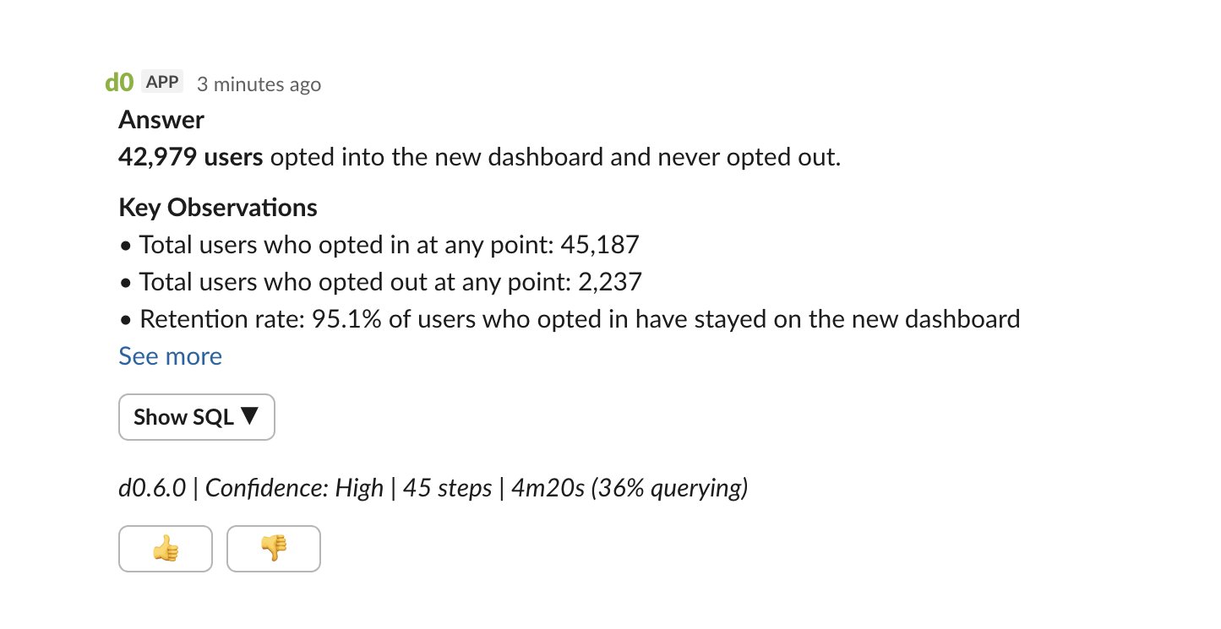
Task: Click the Key Observations heading
Action: point(217,207)
